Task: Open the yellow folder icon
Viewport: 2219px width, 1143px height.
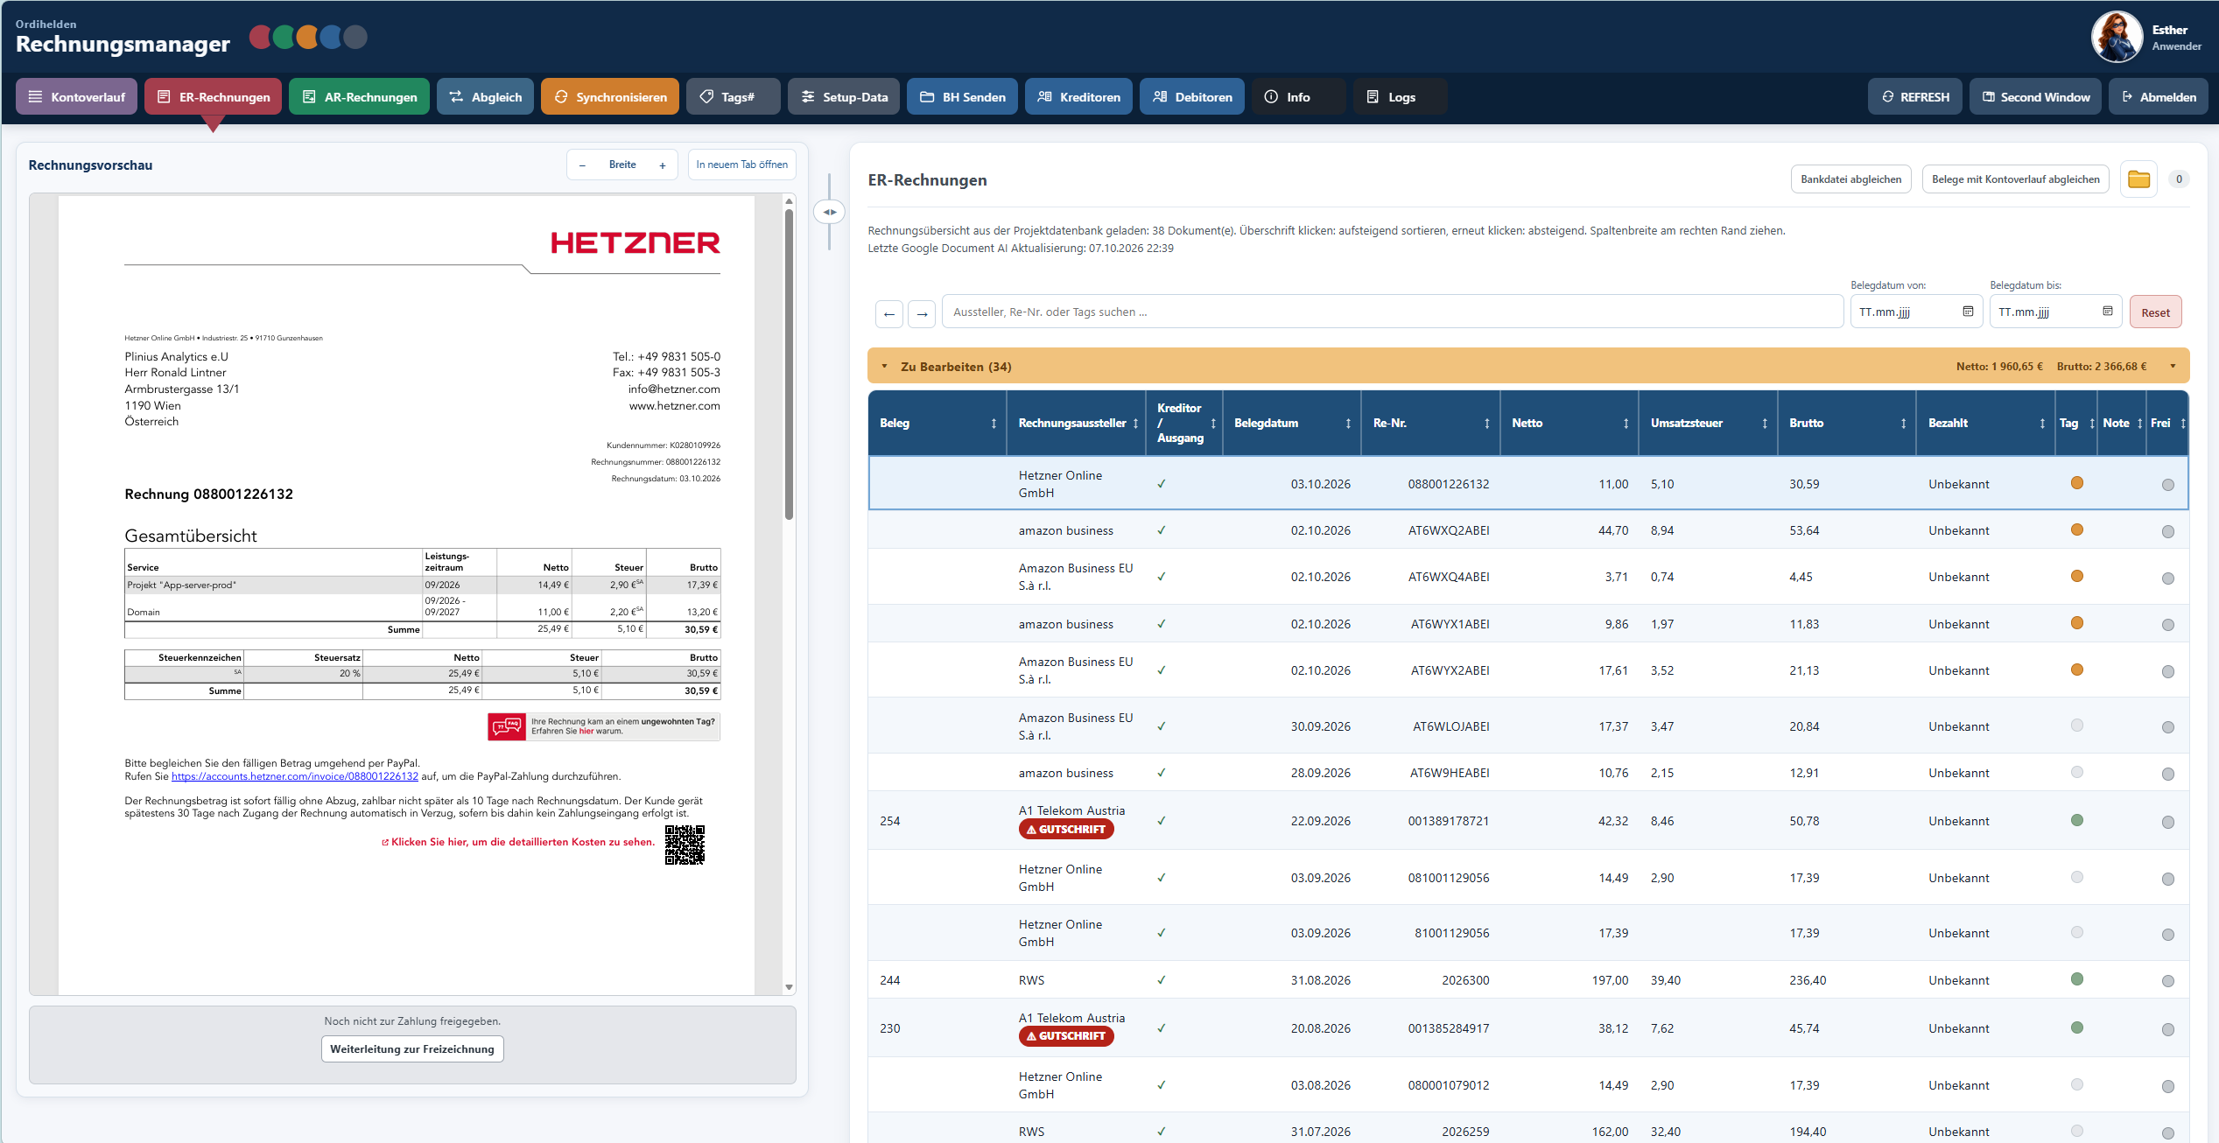Action: coord(2138,179)
